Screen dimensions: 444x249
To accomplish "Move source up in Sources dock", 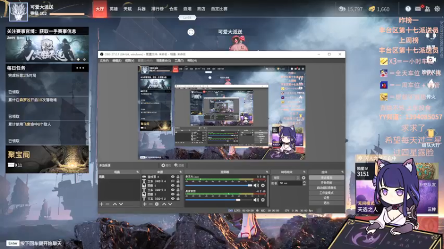I will coord(164,204).
